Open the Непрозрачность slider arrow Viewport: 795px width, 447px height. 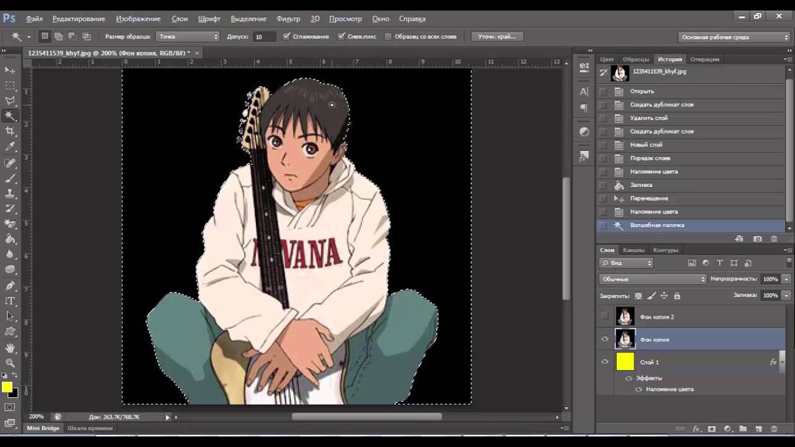786,279
